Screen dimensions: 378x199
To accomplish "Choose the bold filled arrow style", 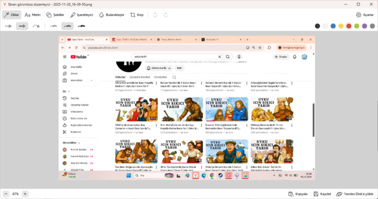I will (22, 26).
